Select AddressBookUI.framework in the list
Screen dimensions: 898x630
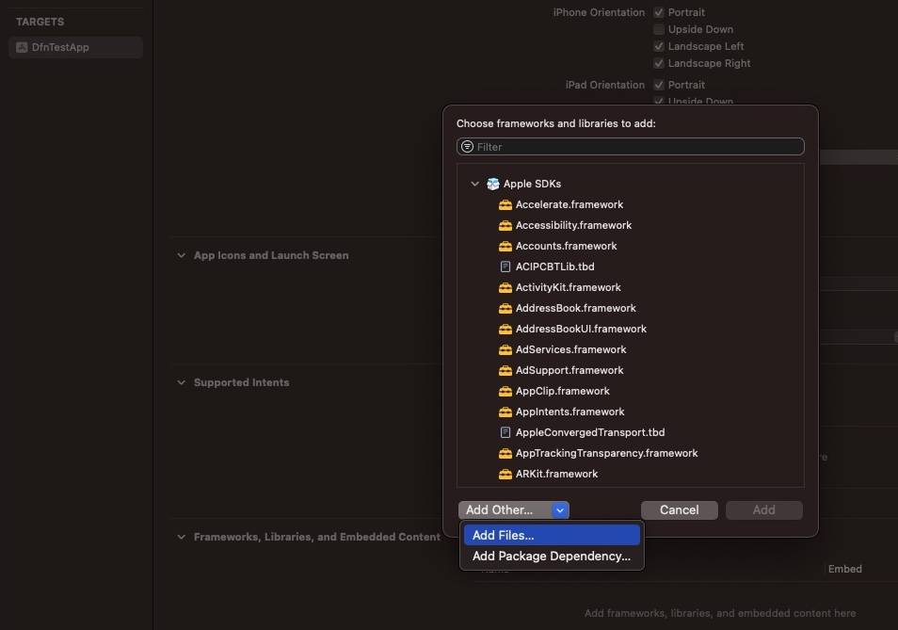point(581,329)
